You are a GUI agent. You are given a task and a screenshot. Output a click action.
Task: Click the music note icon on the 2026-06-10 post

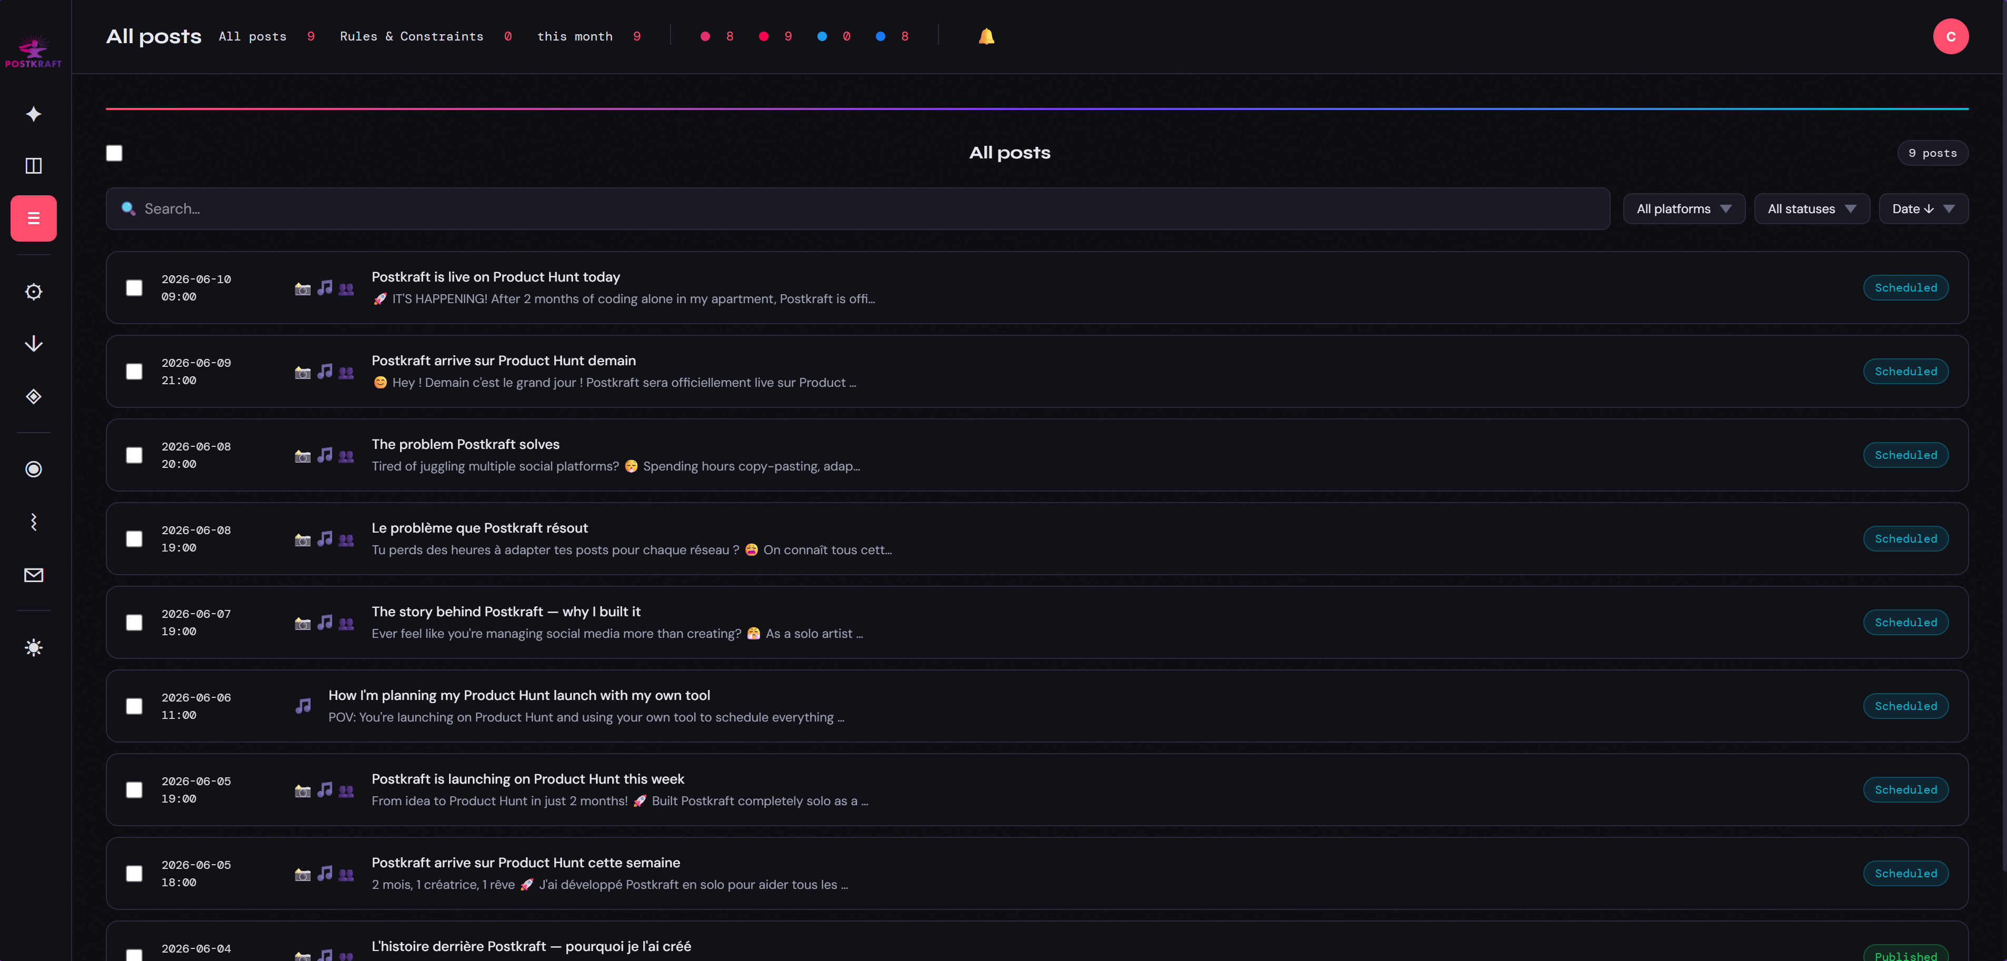(x=325, y=287)
